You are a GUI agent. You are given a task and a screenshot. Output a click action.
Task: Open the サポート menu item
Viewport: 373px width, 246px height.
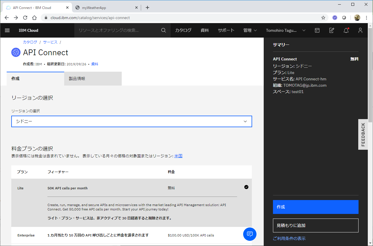tap(226, 30)
